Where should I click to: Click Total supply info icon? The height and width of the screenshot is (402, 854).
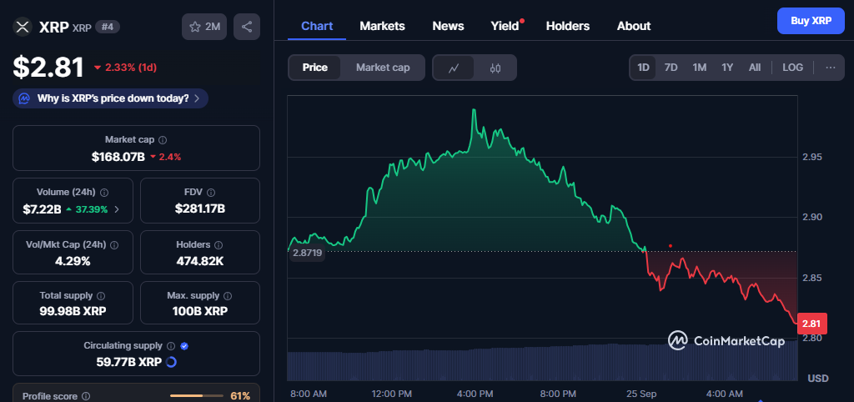click(101, 296)
